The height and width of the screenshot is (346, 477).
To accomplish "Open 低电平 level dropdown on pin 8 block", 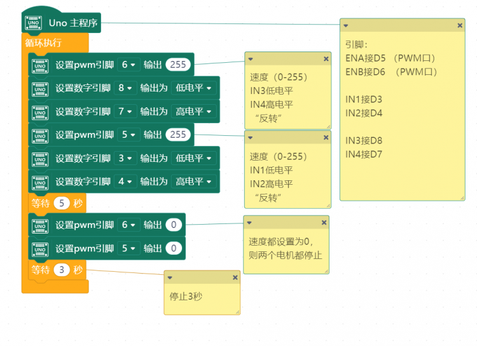I will (x=193, y=88).
